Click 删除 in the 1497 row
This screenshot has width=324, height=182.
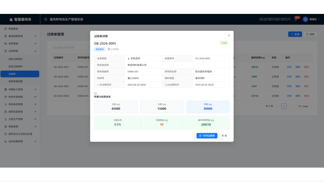pos(306,86)
